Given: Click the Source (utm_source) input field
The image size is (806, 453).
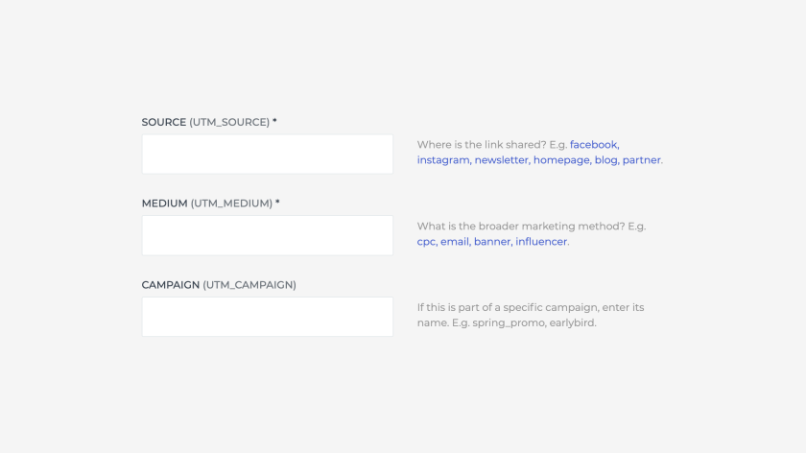Looking at the screenshot, I should pos(267,154).
